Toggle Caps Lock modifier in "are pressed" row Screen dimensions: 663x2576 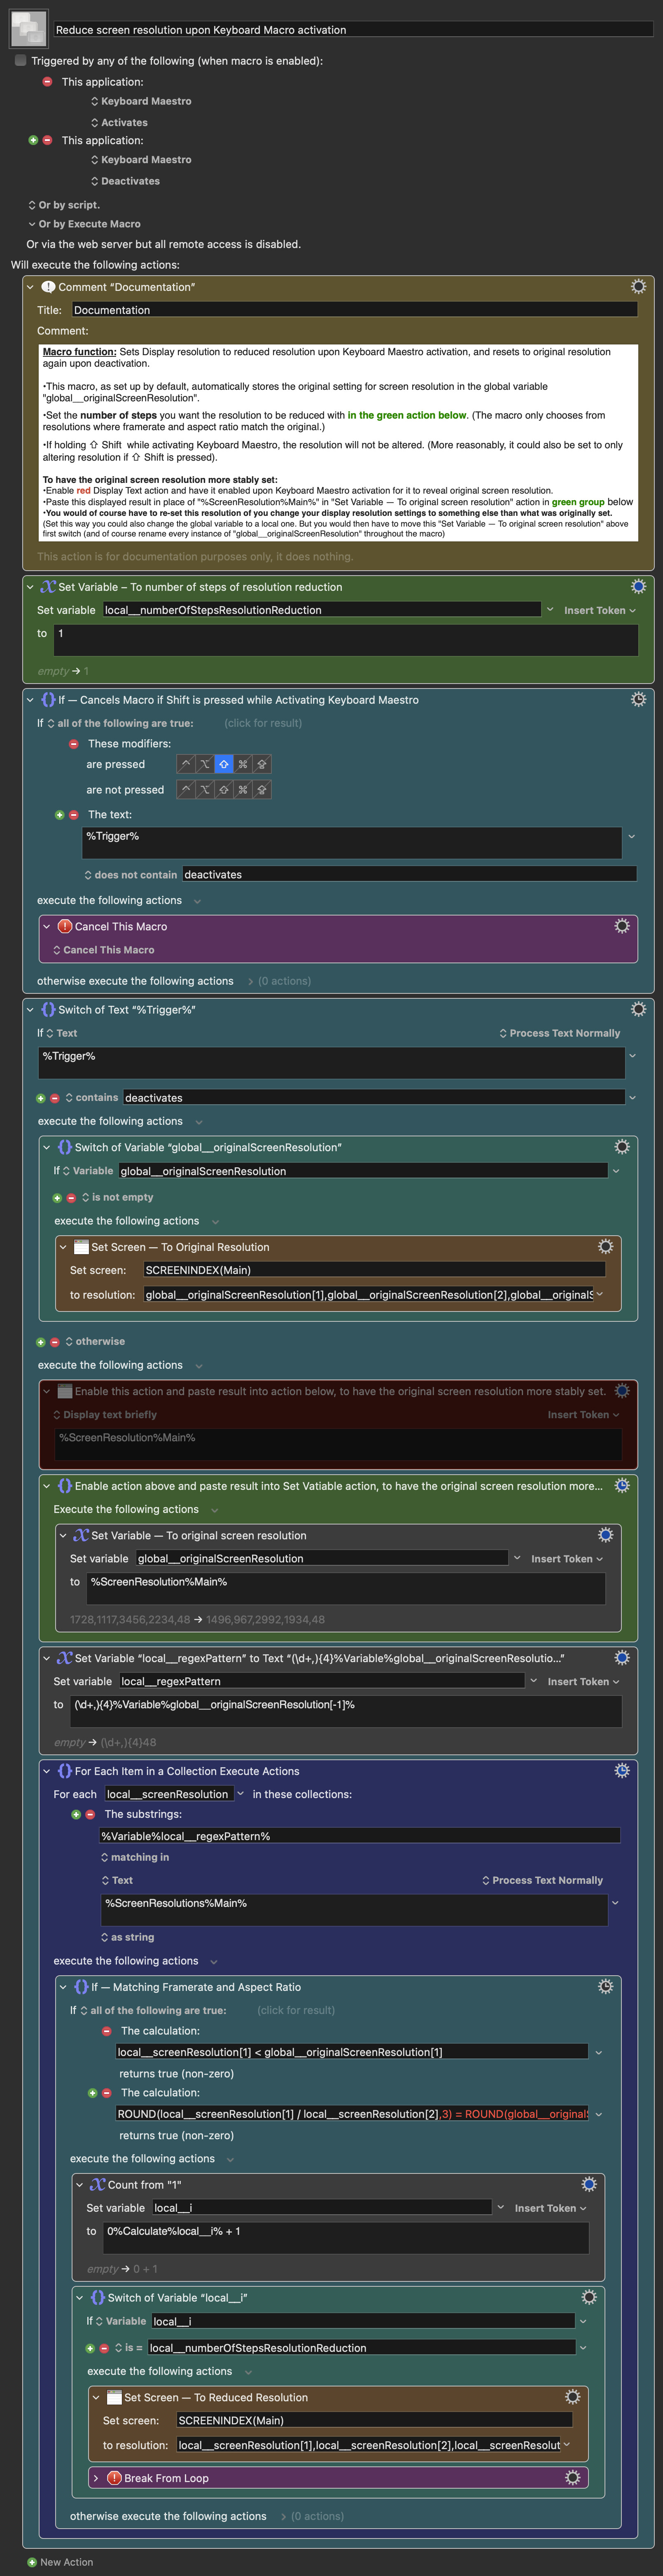click(x=262, y=764)
